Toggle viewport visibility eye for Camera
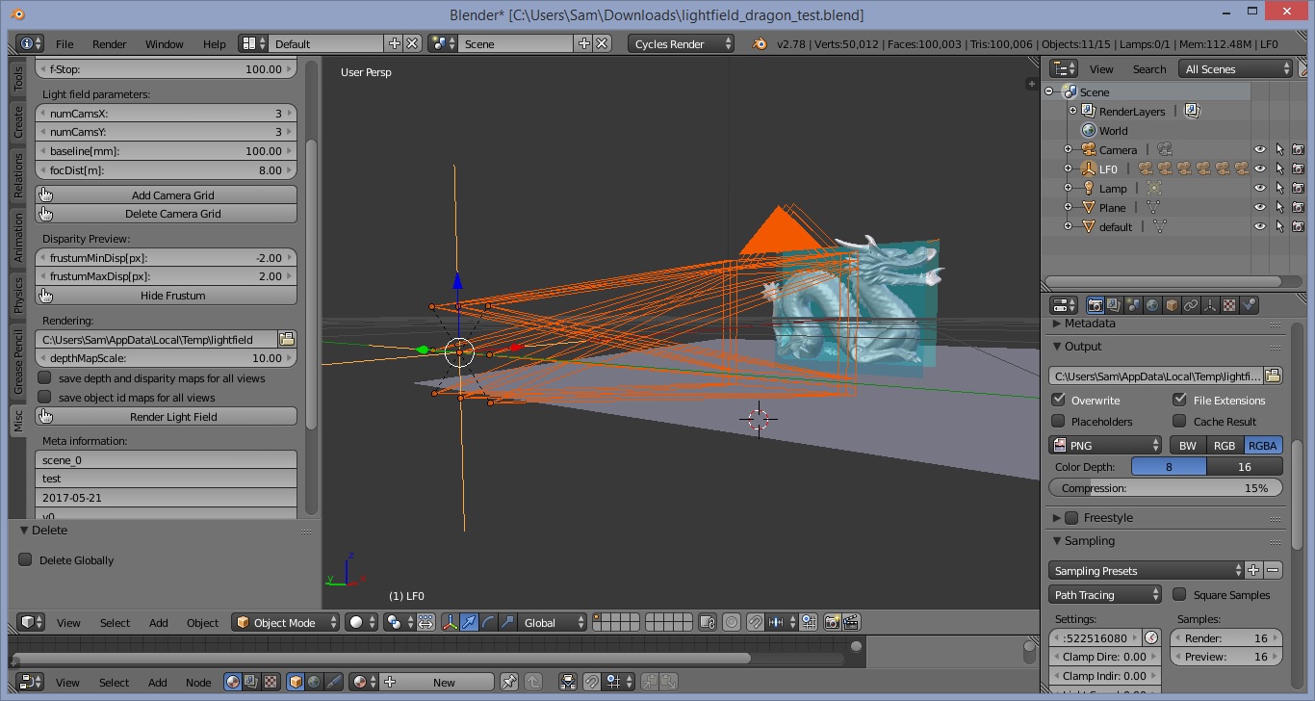Image resolution: width=1315 pixels, height=701 pixels. tap(1259, 149)
